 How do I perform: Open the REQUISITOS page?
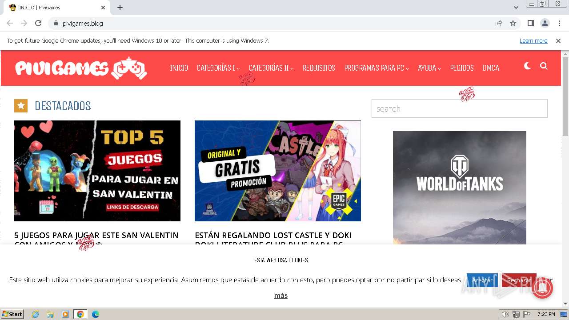pyautogui.click(x=319, y=68)
